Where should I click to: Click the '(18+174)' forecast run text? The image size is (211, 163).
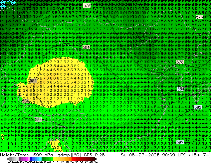(x=200, y=155)
